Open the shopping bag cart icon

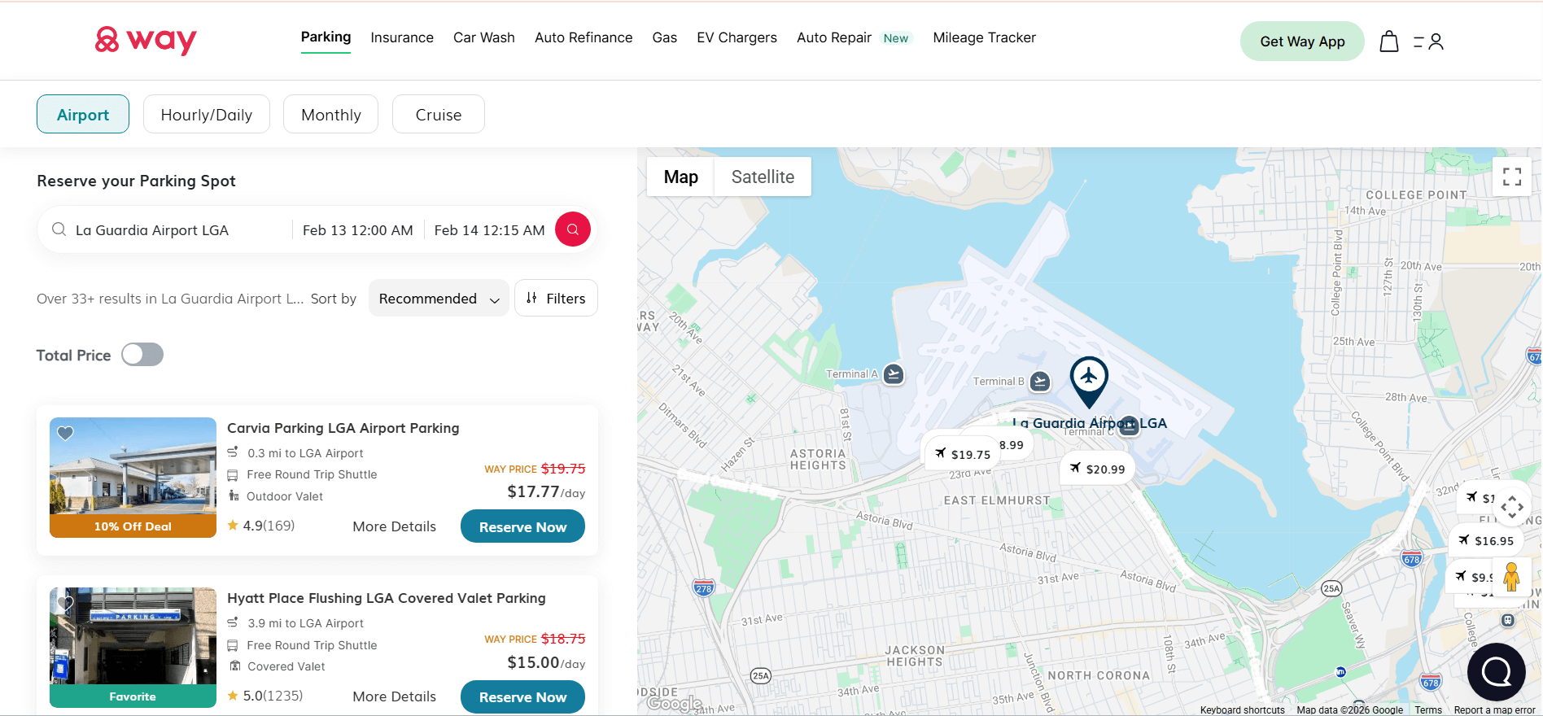click(x=1389, y=41)
